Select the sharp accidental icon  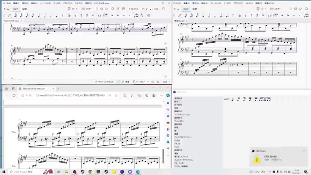(x=87, y=15)
